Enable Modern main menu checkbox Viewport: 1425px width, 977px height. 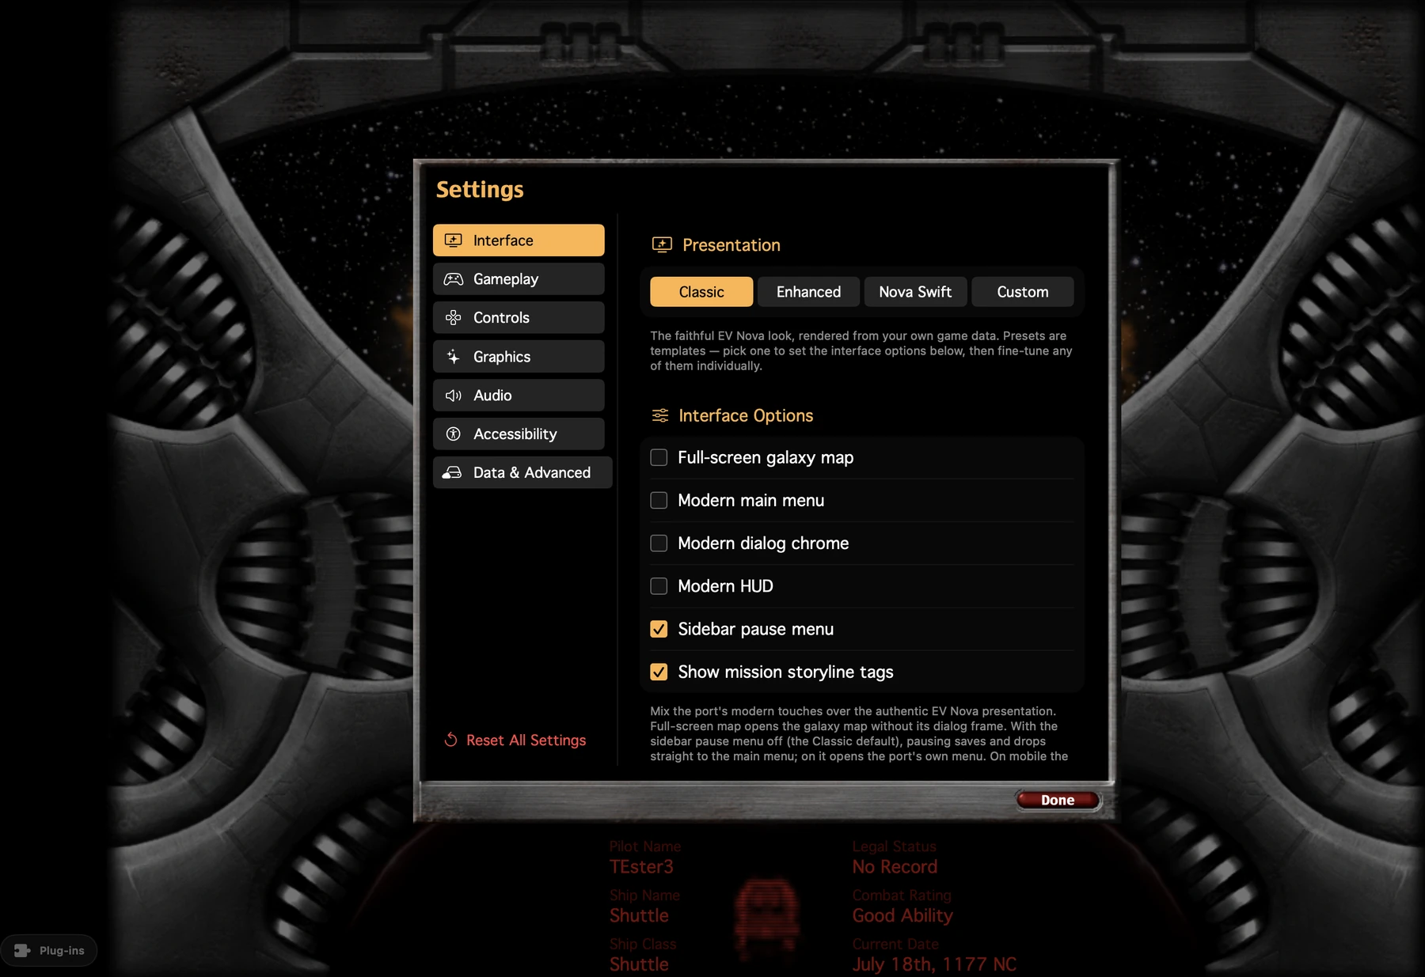coord(659,501)
